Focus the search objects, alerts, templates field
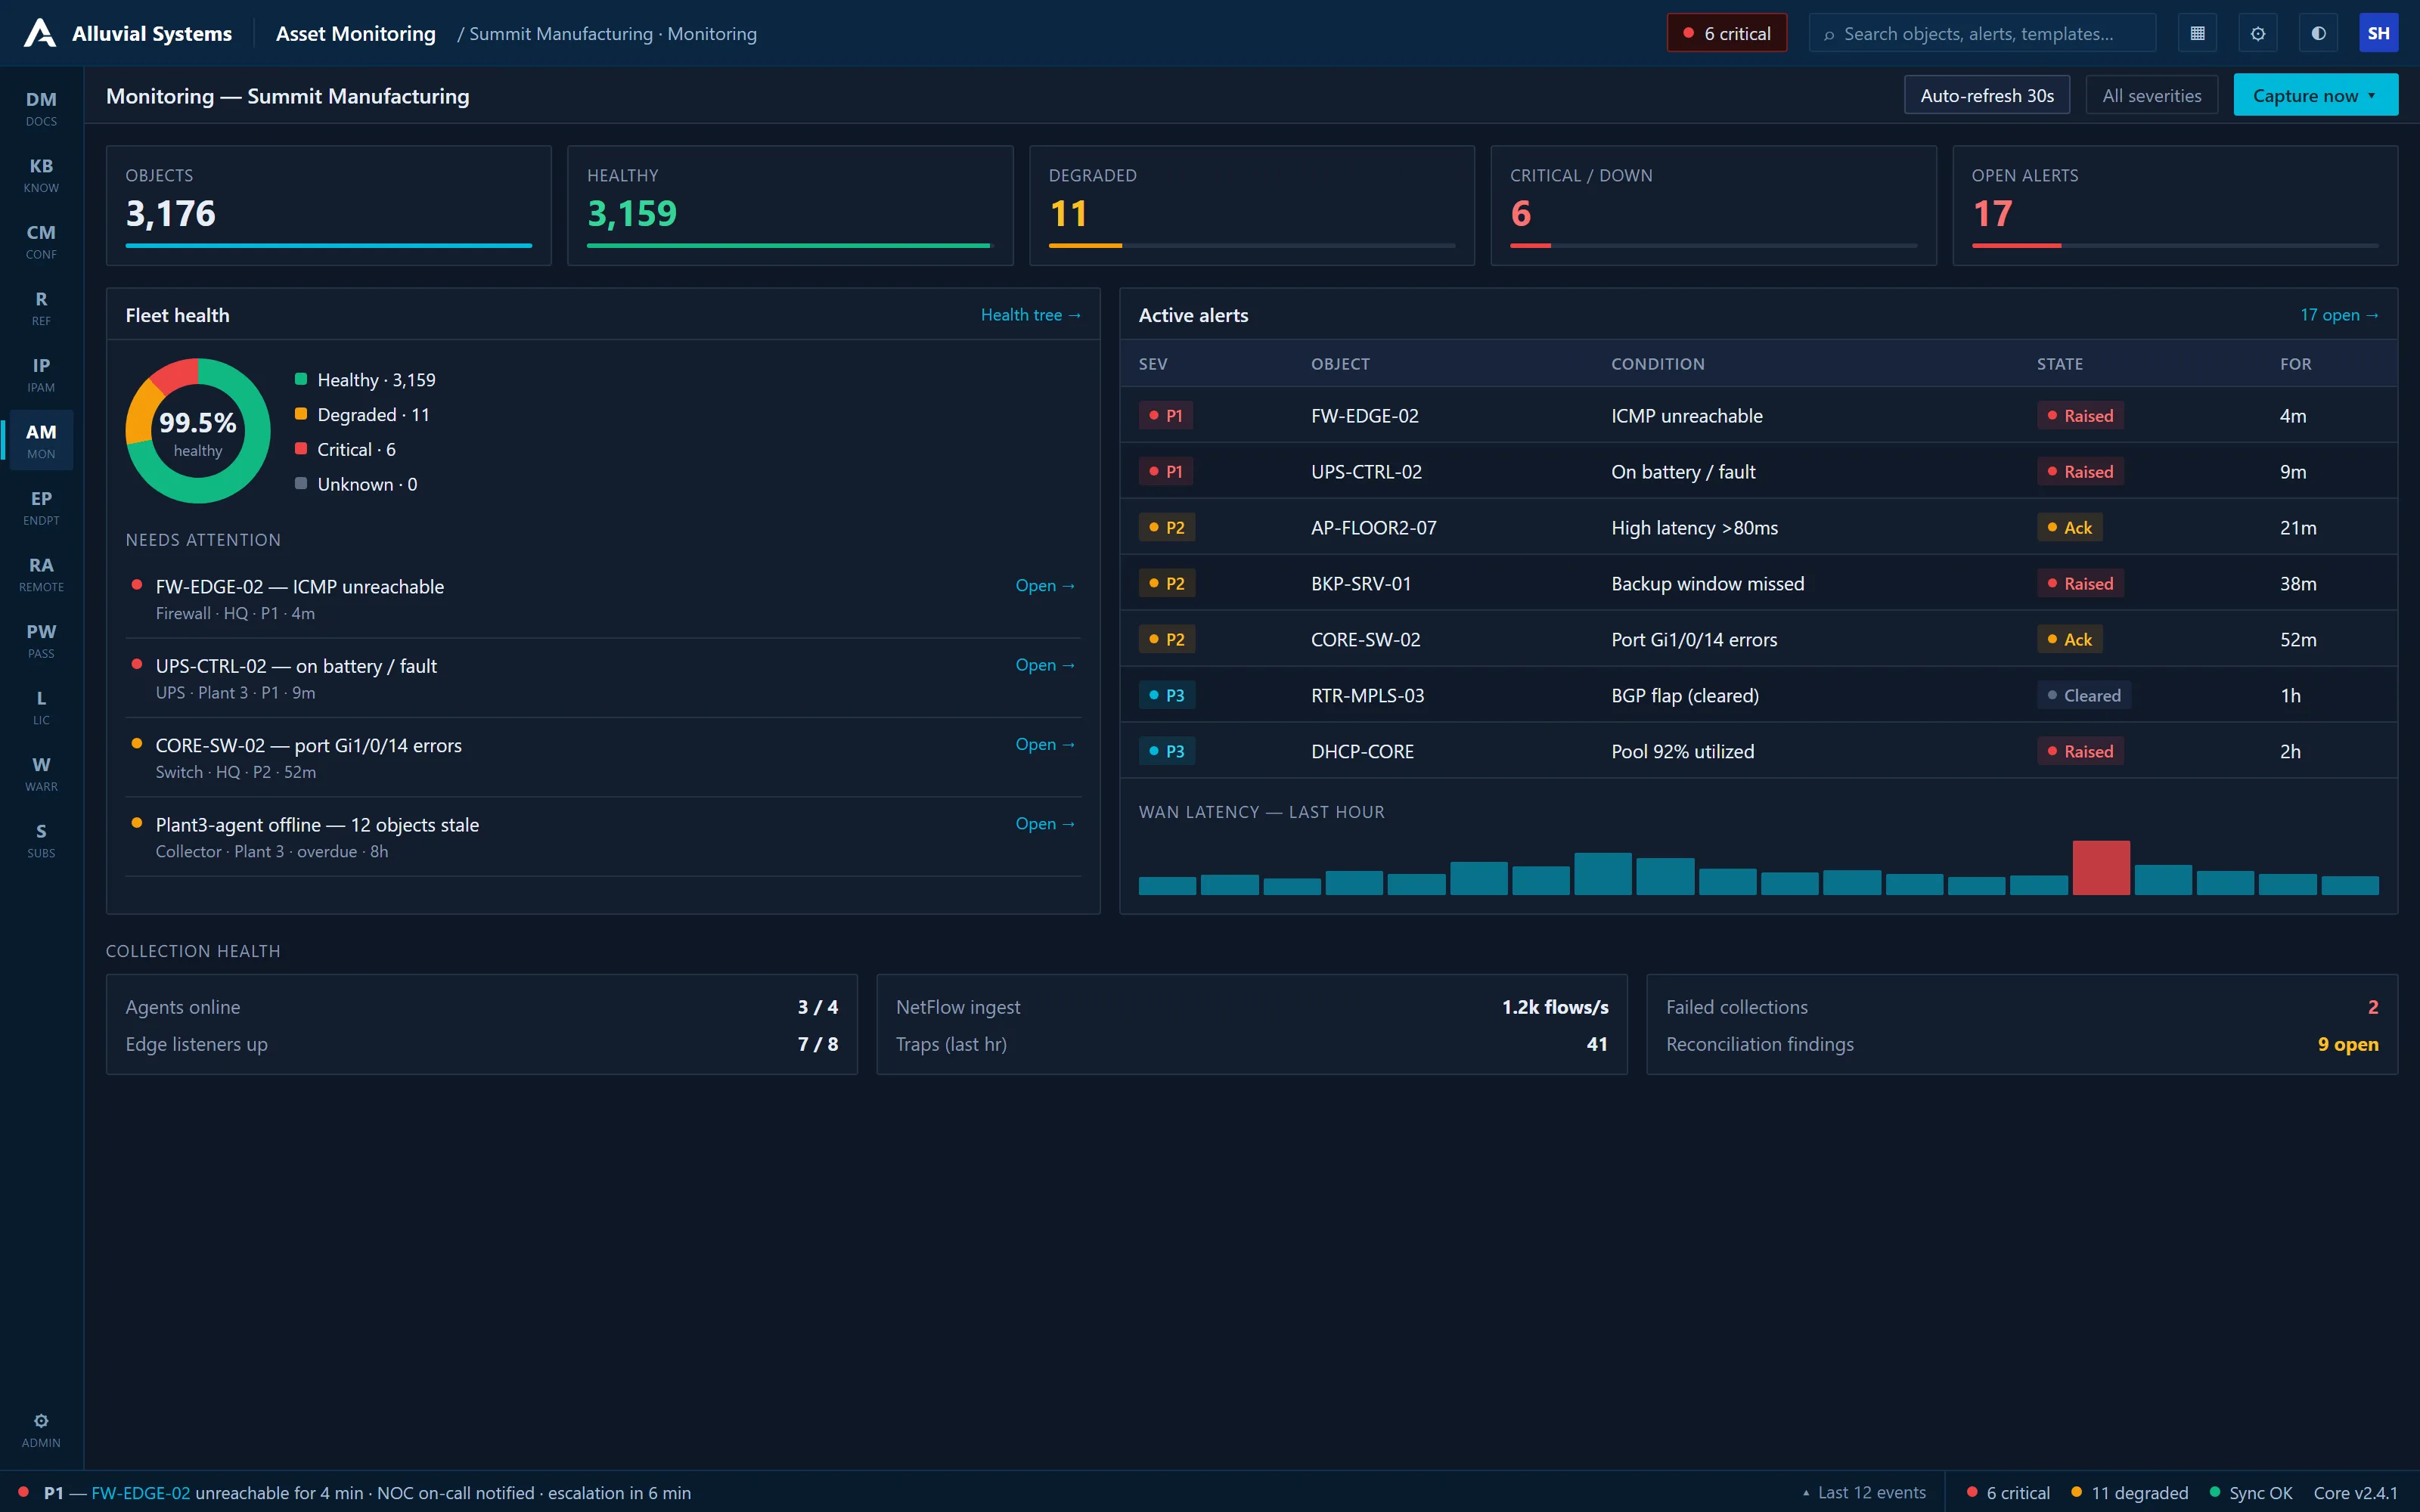The image size is (2420, 1512). pos(1982,33)
